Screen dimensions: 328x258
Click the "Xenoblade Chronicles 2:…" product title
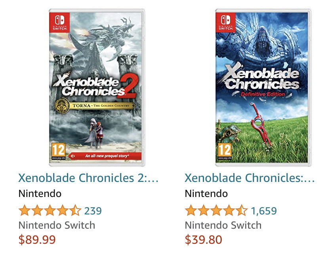(x=88, y=178)
